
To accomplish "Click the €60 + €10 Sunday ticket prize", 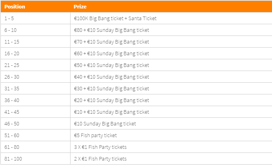I will [x=112, y=54].
